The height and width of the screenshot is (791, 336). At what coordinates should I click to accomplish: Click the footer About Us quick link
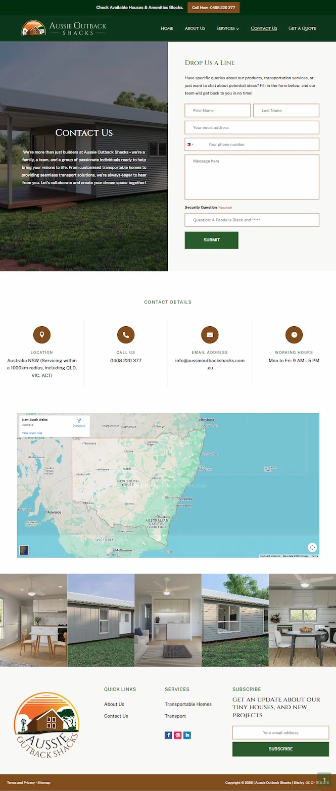pyautogui.click(x=114, y=704)
